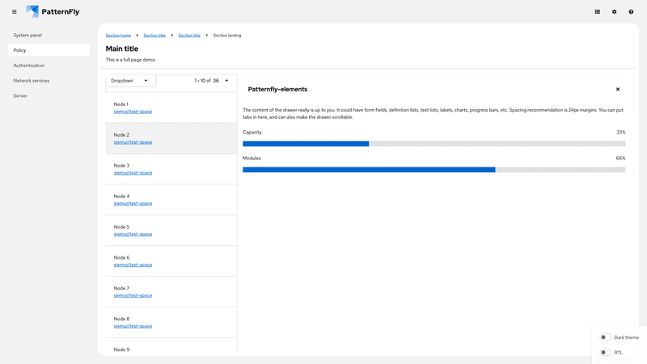
Task: Open the hamburger navigation menu
Action: click(15, 12)
